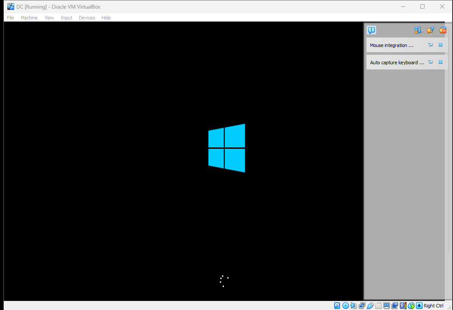Click the keyboard capture arrow icon
The height and width of the screenshot is (310, 453).
point(419,306)
